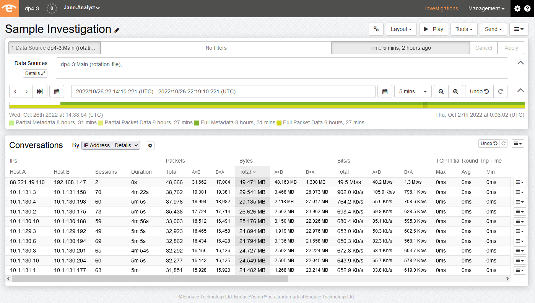Open row menu for 10.1.131.3 conversation
The image size is (535, 303).
pyautogui.click(x=520, y=192)
